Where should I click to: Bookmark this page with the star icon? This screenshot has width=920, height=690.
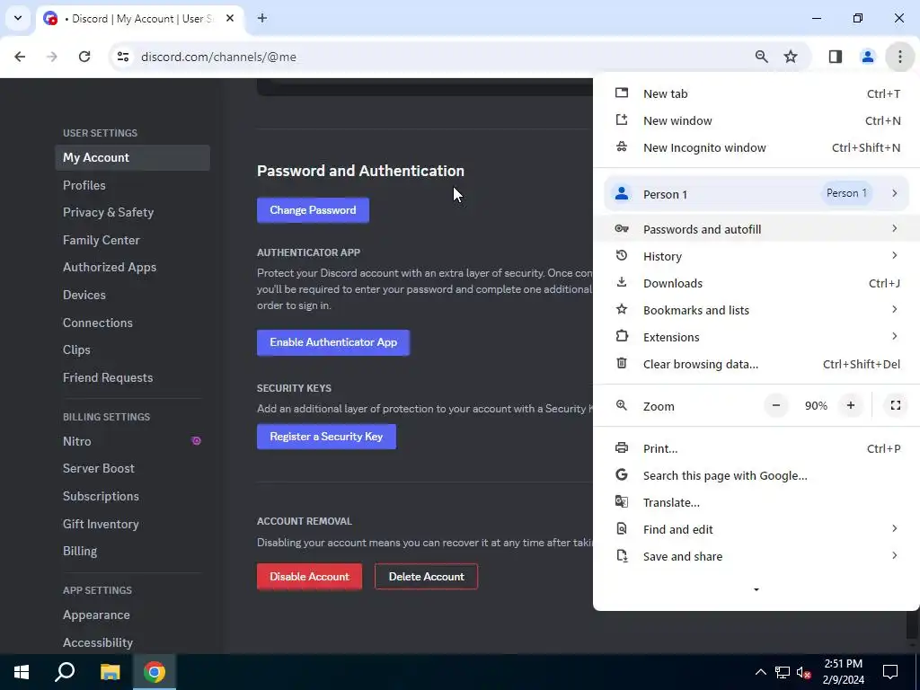[791, 57]
